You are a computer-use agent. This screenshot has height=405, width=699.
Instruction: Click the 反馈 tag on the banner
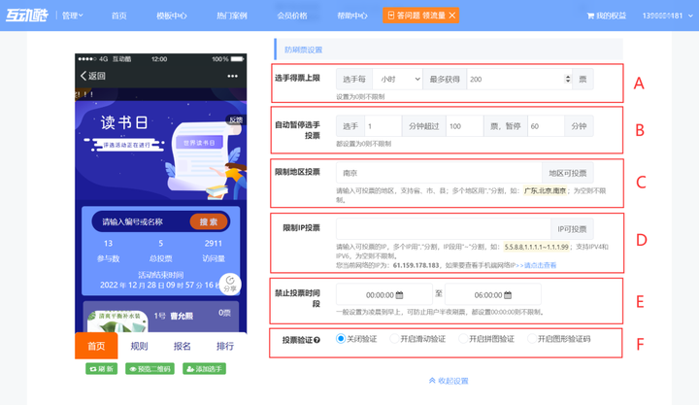point(236,119)
